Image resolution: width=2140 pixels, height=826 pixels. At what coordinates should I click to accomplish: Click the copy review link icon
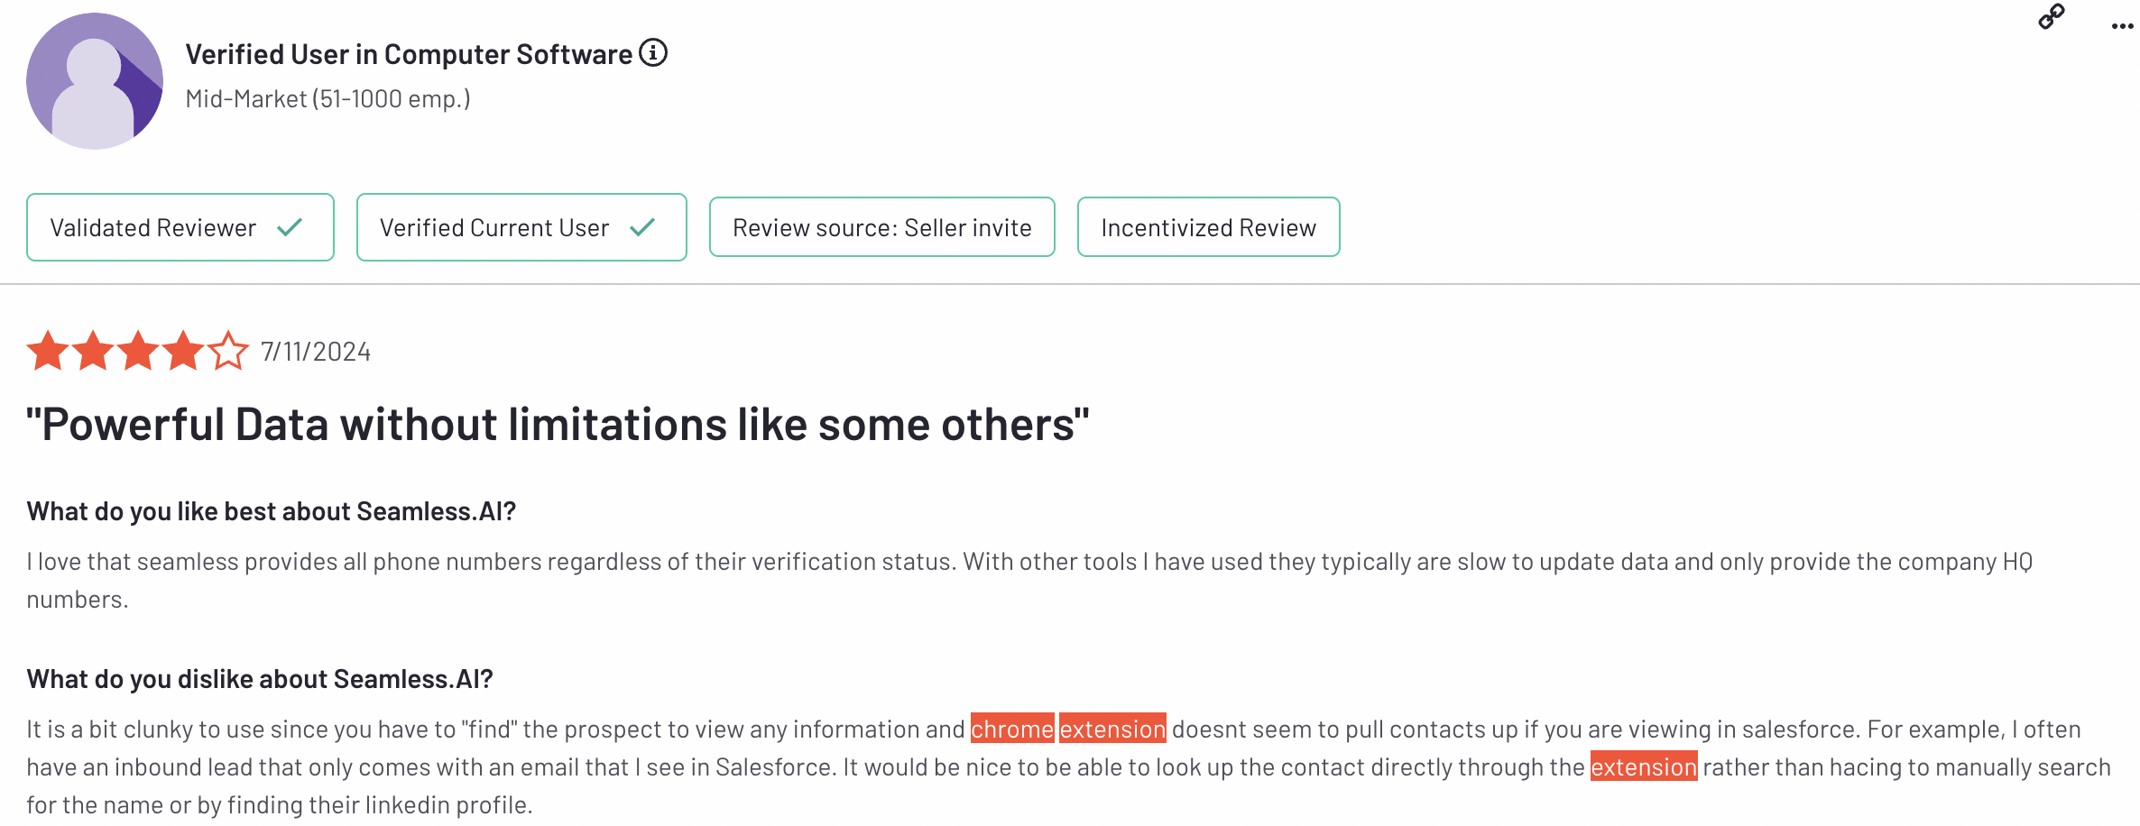(x=2051, y=17)
